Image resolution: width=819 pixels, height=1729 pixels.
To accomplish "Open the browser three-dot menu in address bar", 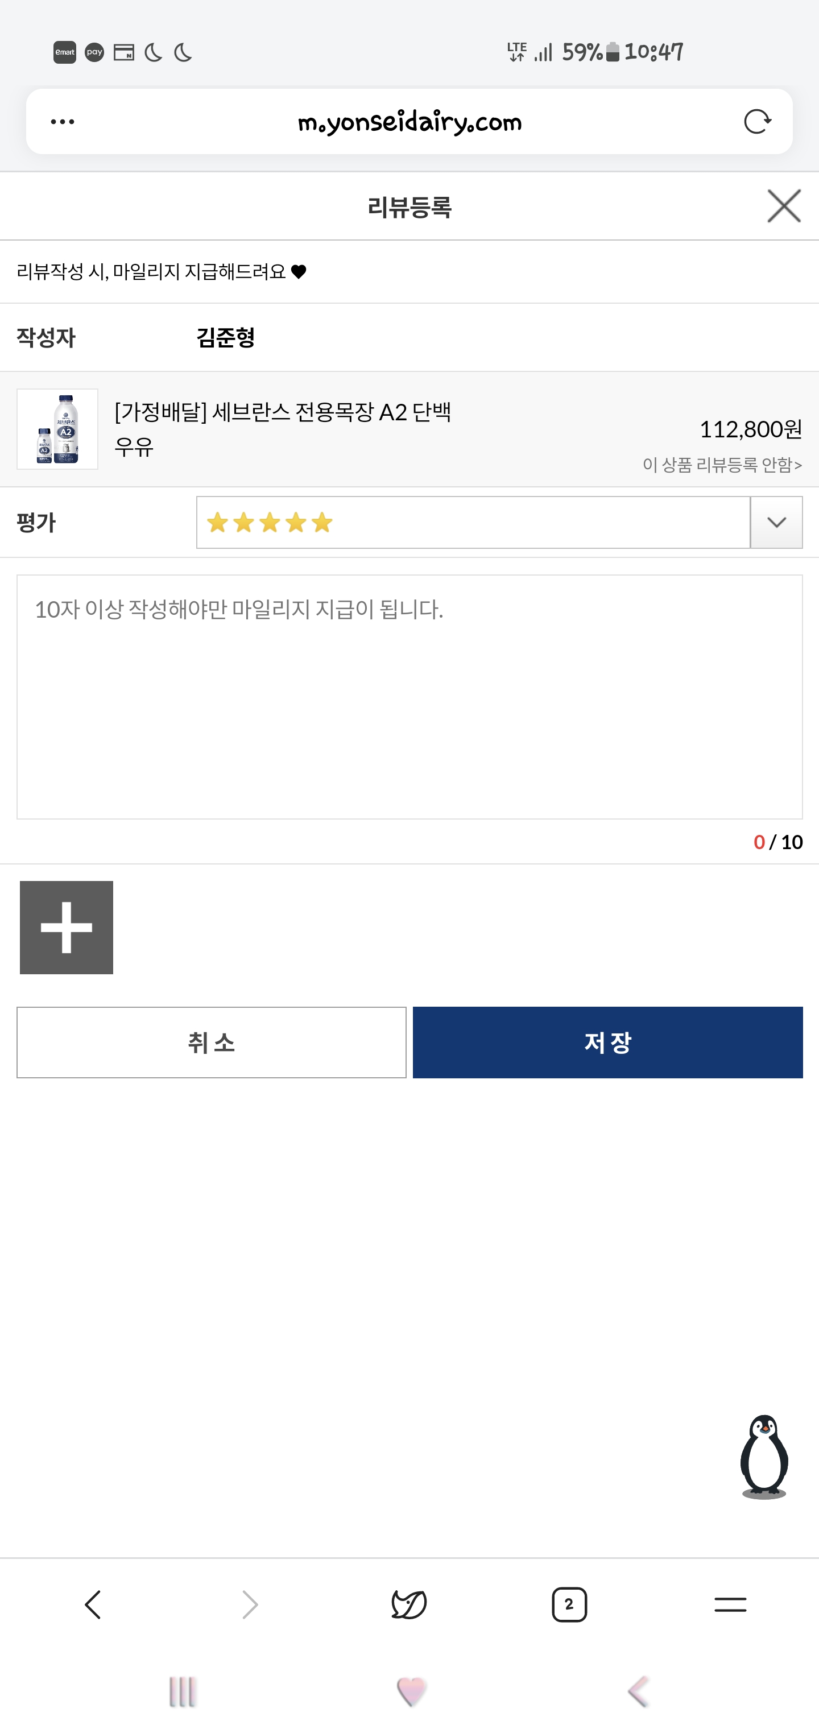I will tap(63, 122).
